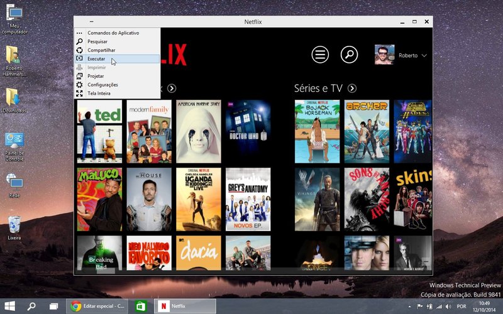Open the Breaking Bad poster
The width and height of the screenshot is (503, 314).
tap(99, 253)
